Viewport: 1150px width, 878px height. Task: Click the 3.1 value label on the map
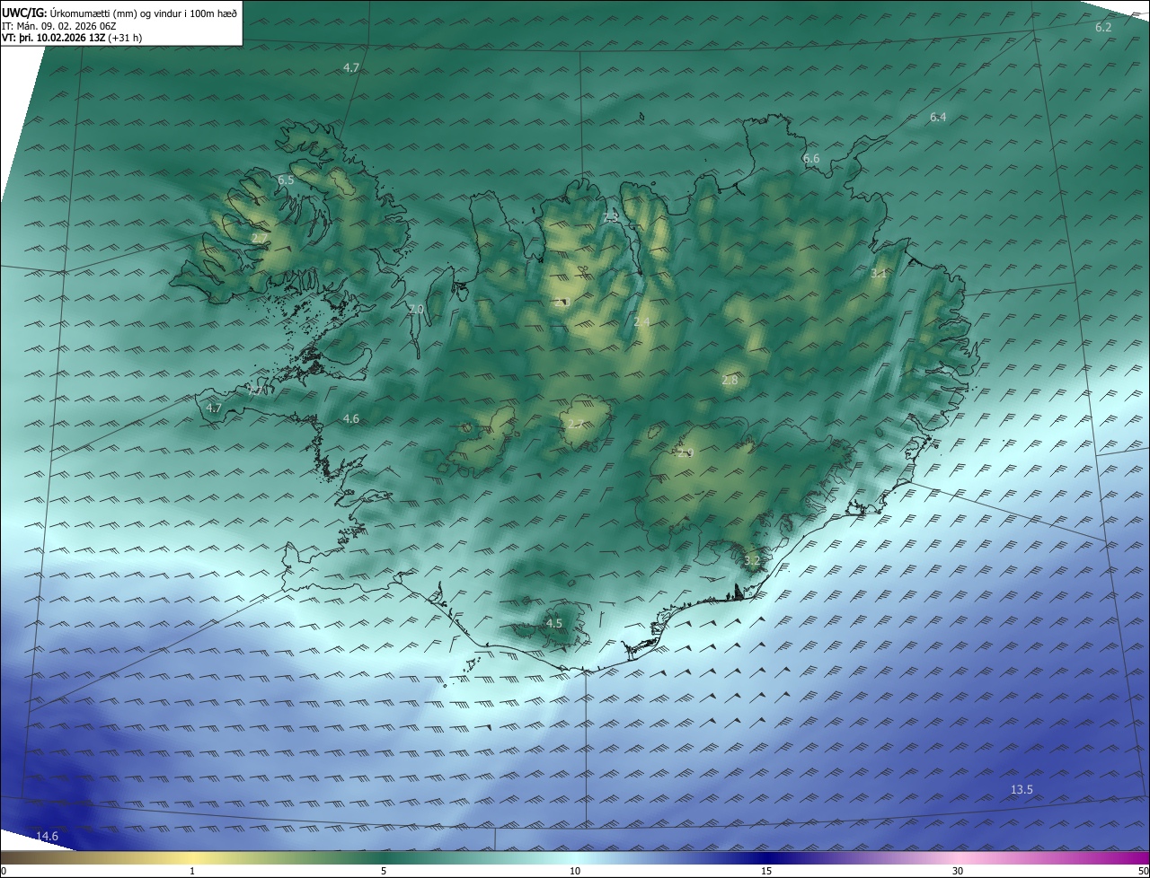[879, 274]
